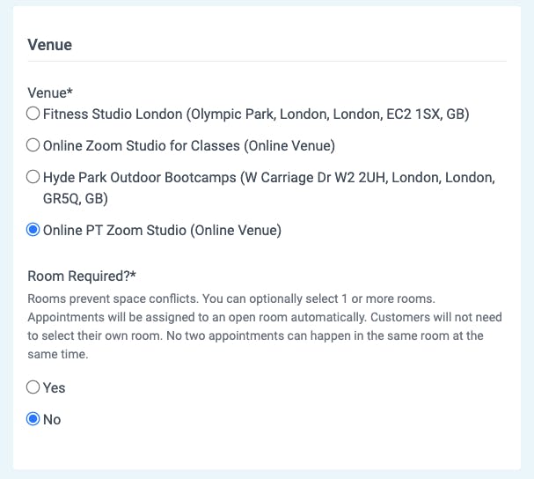The height and width of the screenshot is (479, 534).
Task: Select the Fitness Studio London radio button
Action: 33,114
